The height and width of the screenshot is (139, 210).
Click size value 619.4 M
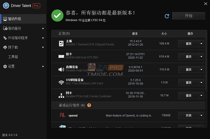(164, 57)
